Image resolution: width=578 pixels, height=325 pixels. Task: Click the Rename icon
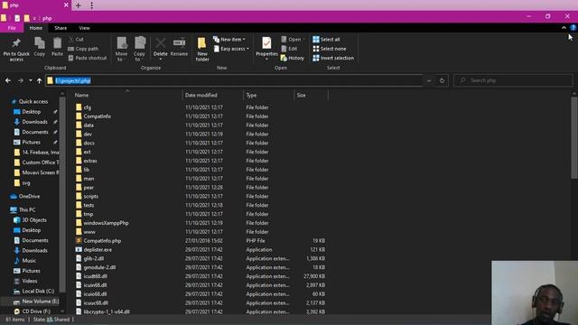[x=179, y=42]
